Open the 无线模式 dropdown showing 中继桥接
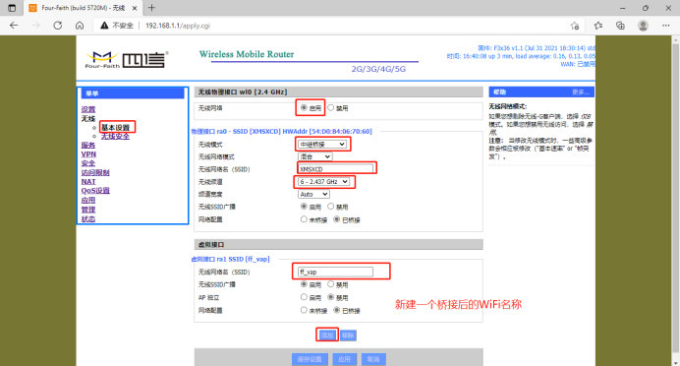The width and height of the screenshot is (680, 366). tap(321, 145)
